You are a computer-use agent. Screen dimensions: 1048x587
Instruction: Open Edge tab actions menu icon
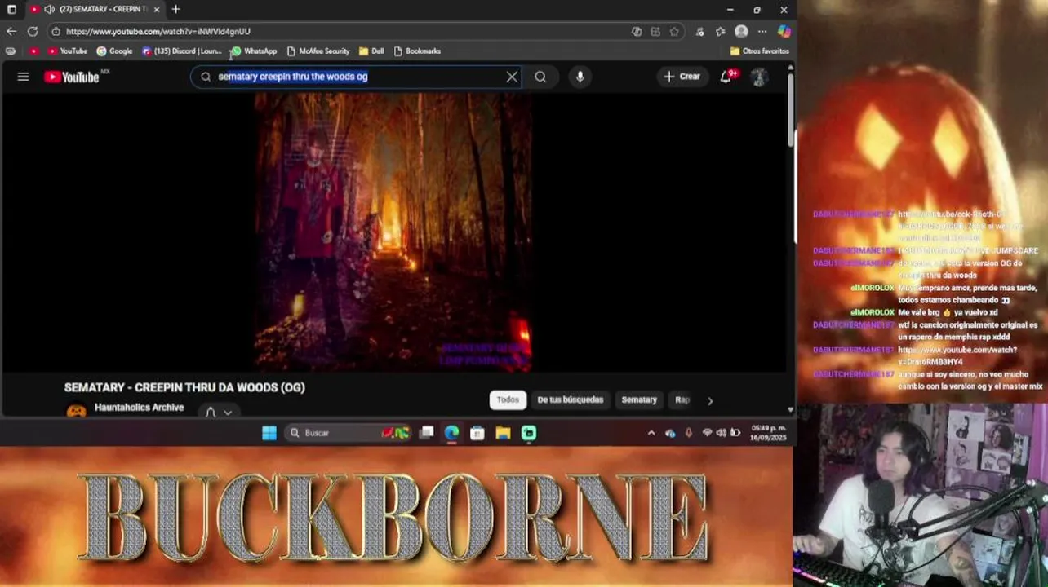point(11,9)
